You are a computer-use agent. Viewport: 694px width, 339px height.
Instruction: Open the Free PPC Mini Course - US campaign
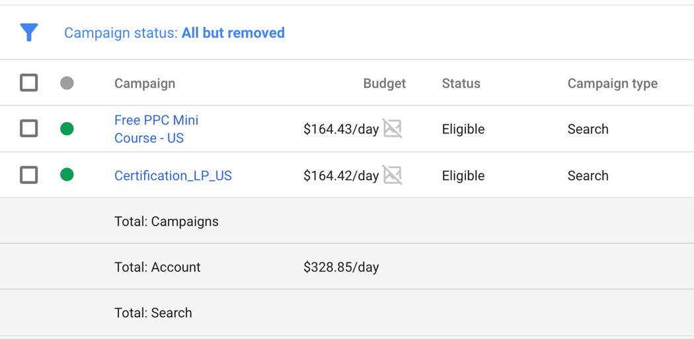point(156,129)
